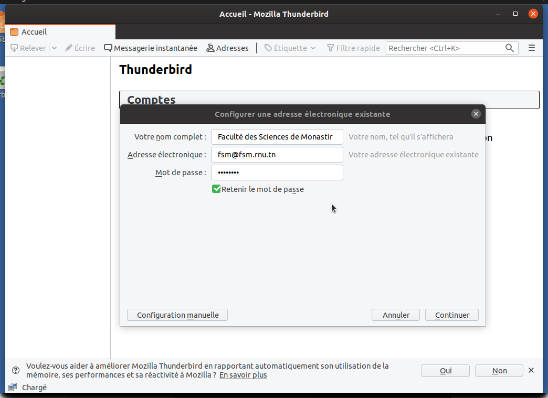548x398 pixels.
Task: Click the network status icon beside Chargé
Action: 13,387
